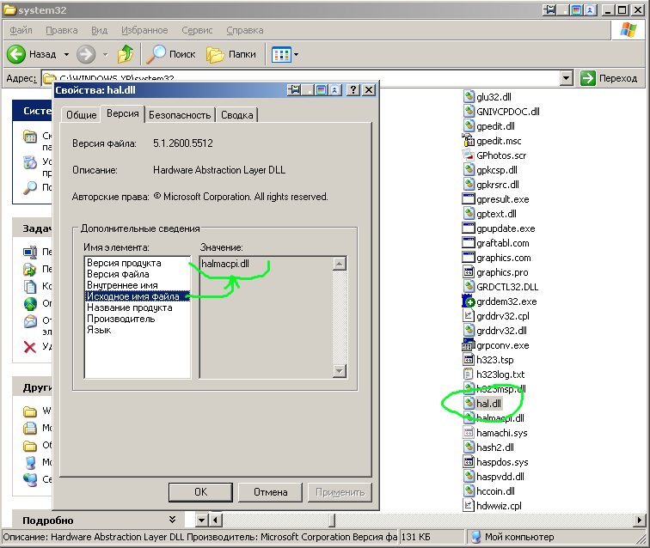Switch to the Сводка tab
650x548 pixels.
coord(236,115)
